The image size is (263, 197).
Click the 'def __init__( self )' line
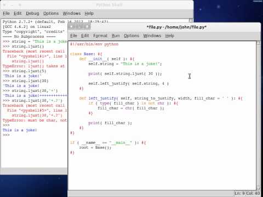click(x=107, y=59)
